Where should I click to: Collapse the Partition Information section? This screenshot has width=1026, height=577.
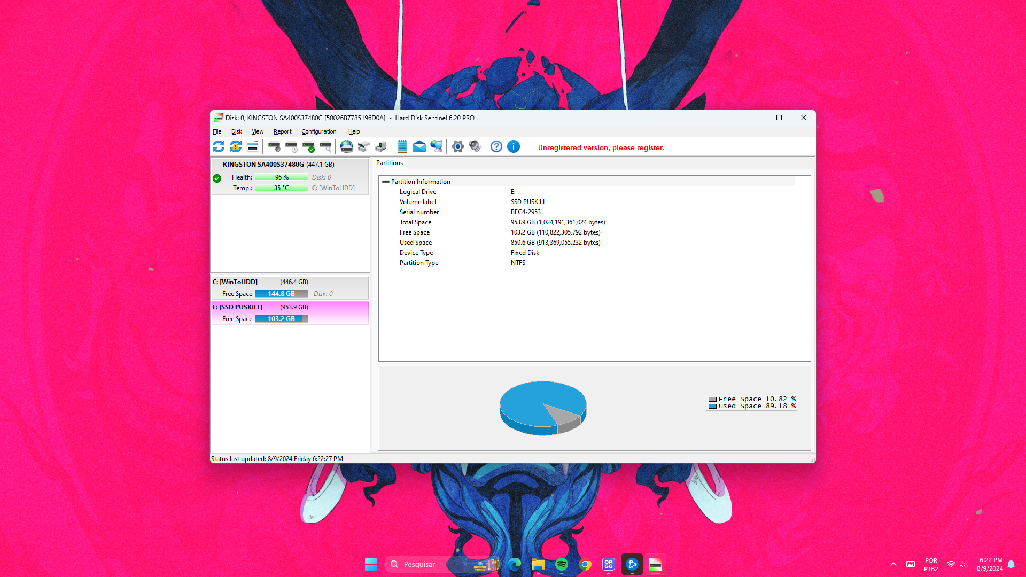coord(386,182)
